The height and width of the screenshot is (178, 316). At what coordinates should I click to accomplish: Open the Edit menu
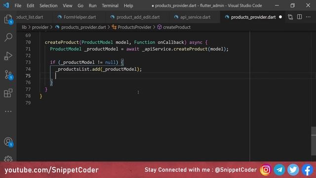point(31,5)
